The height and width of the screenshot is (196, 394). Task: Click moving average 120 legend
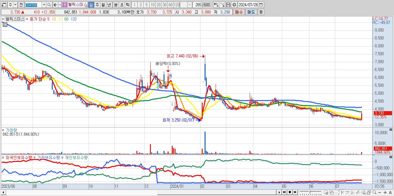[74, 19]
